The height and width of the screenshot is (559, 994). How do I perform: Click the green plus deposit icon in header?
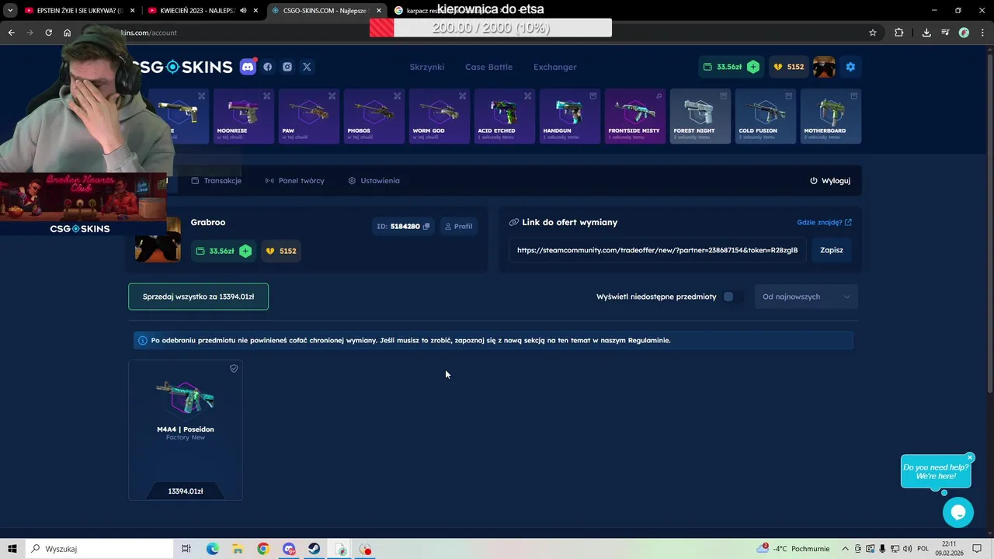coord(753,67)
